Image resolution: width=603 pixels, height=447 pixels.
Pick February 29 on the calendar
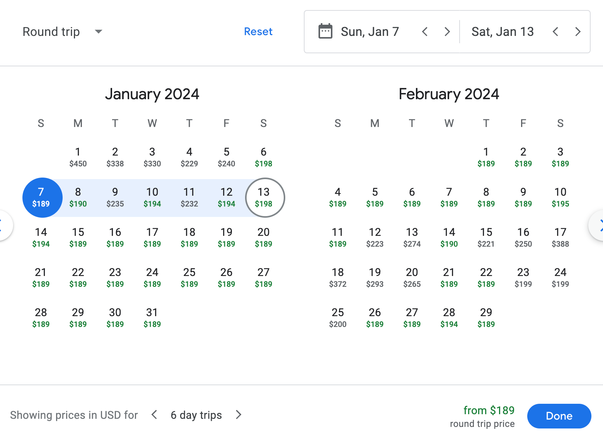point(486,318)
